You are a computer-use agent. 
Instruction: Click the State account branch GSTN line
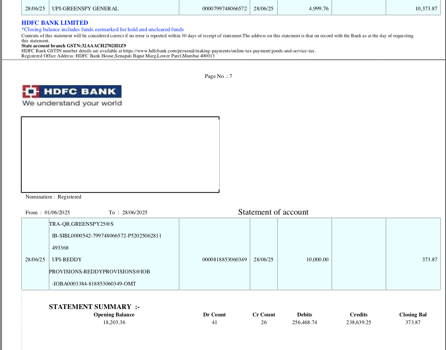click(x=74, y=46)
